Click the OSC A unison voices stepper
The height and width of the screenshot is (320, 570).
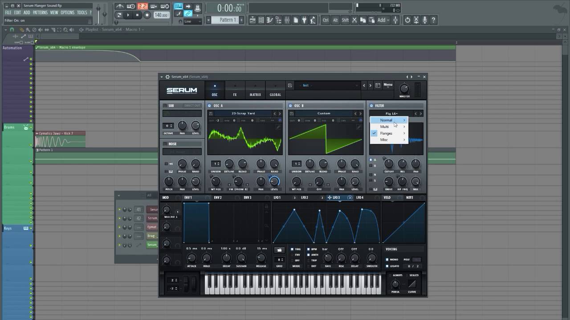(x=216, y=164)
